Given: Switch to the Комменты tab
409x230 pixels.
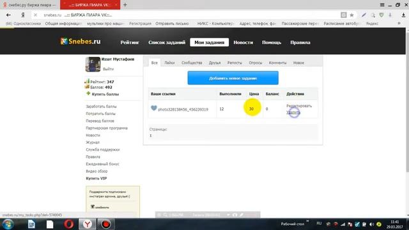Looking at the screenshot, I should 277,63.
